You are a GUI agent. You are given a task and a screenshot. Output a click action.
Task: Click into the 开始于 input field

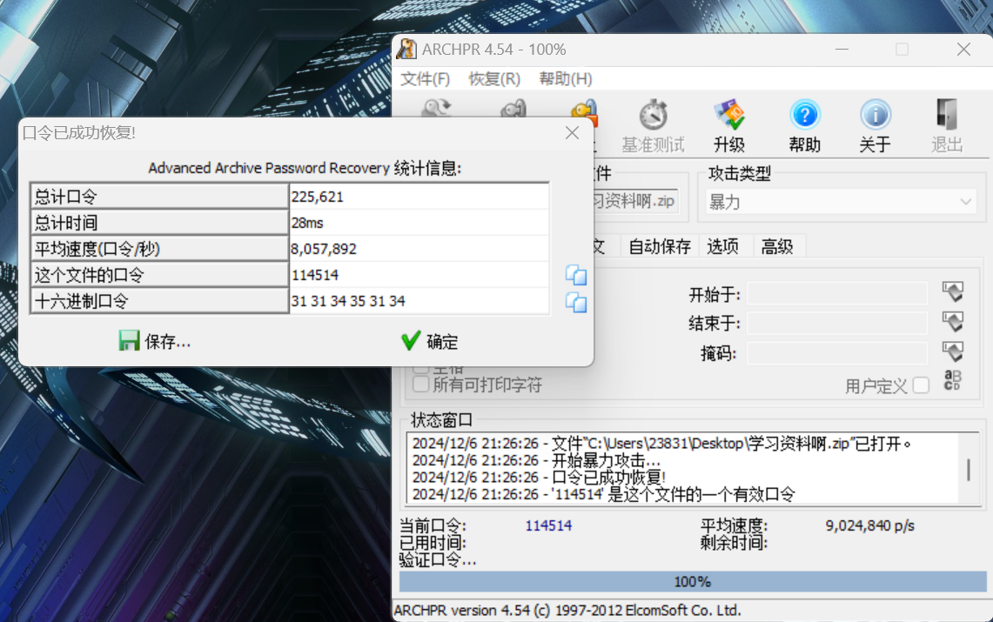point(836,293)
